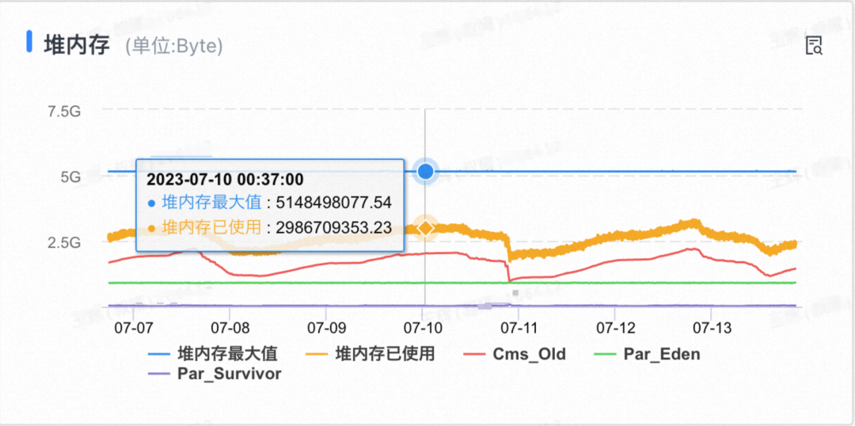This screenshot has height=426, width=855.
Task: Click the orange diamond marker on the used heap line
Action: tap(426, 228)
